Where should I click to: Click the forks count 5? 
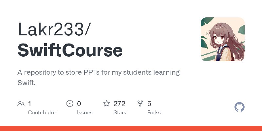(x=149, y=104)
